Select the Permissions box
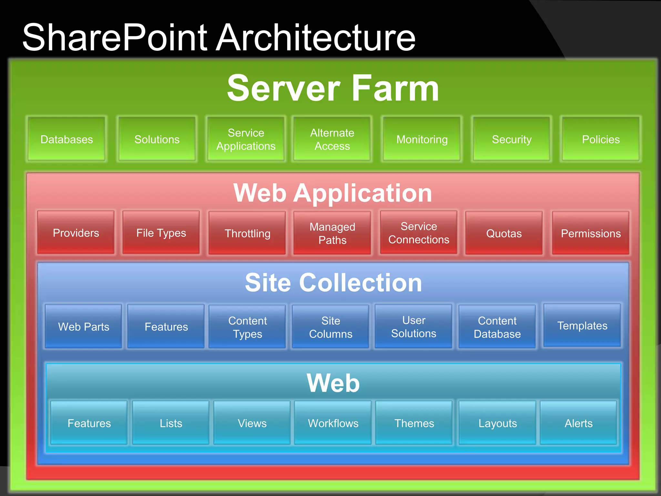661x496 pixels. (x=591, y=233)
